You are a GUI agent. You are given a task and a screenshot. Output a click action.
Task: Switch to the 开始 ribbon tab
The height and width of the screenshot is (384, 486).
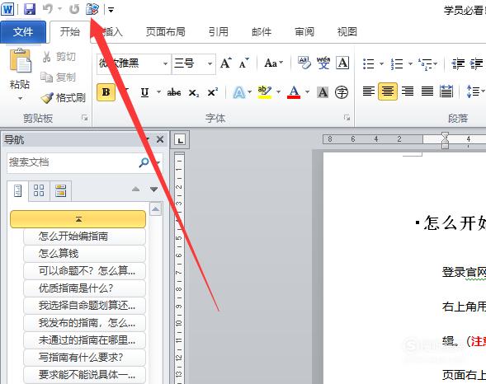click(70, 32)
